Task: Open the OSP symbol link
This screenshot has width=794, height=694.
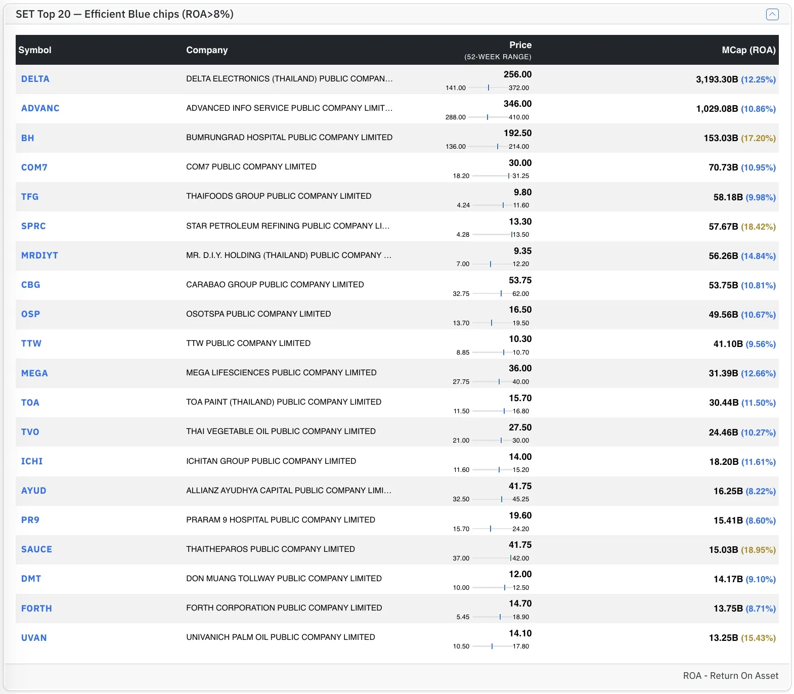Action: pyautogui.click(x=30, y=314)
